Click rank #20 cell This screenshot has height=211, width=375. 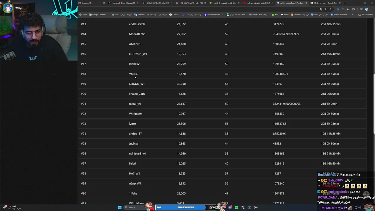pyautogui.click(x=83, y=94)
